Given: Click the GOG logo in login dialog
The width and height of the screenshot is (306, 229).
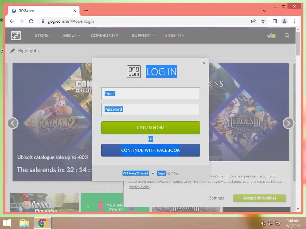Looking at the screenshot, I should coord(134,72).
